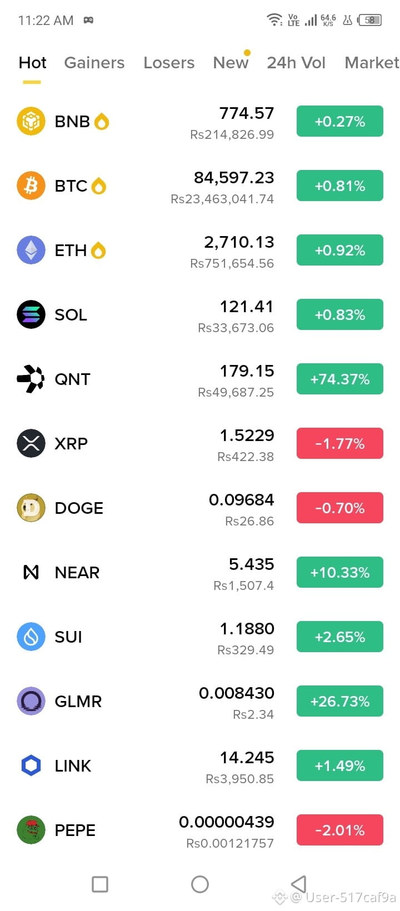Tap the GLMR +26.73% change button
The width and height of the screenshot is (400, 911).
click(x=340, y=701)
